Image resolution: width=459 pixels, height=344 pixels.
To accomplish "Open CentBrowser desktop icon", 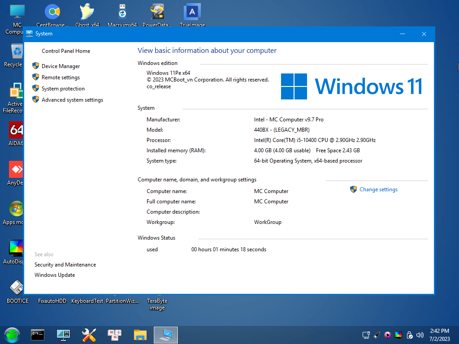I will click(x=52, y=15).
